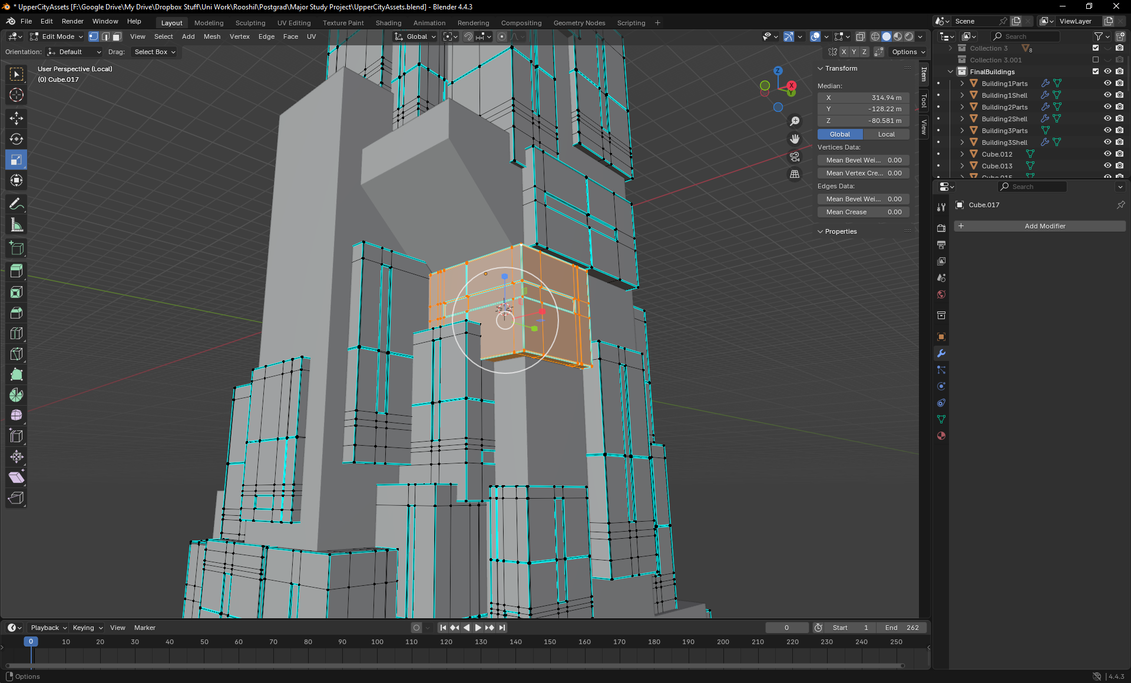Select the Rotate tool
The width and height of the screenshot is (1131, 683).
[16, 139]
